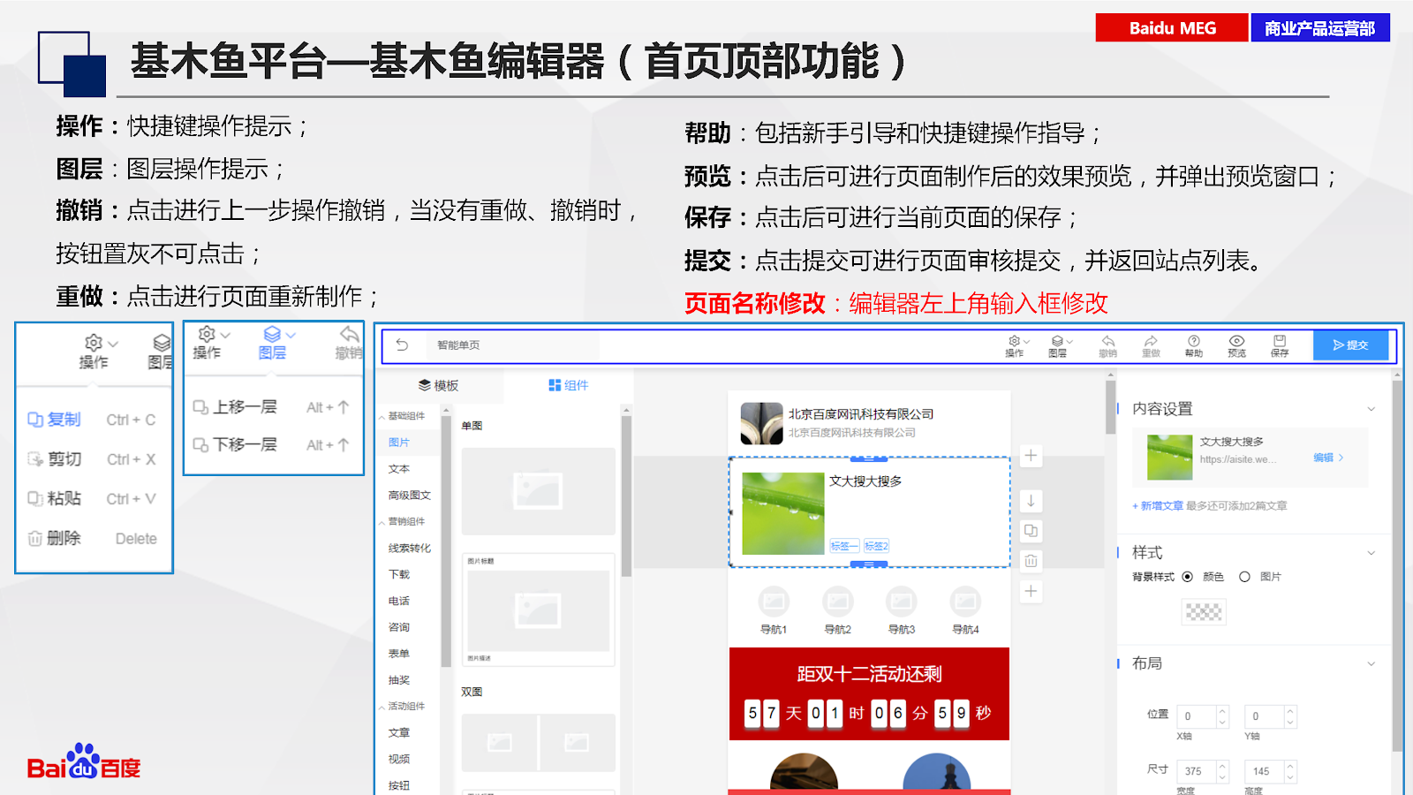Viewport: 1413px width, 795px height.
Task: Click the duplicate icon beside the selected canvas card
Action: pyautogui.click(x=1031, y=531)
